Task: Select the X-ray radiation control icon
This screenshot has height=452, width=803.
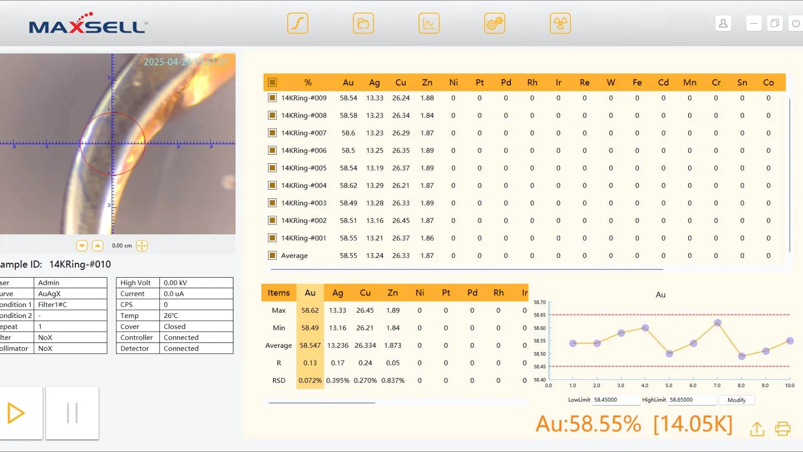Action: [560, 23]
